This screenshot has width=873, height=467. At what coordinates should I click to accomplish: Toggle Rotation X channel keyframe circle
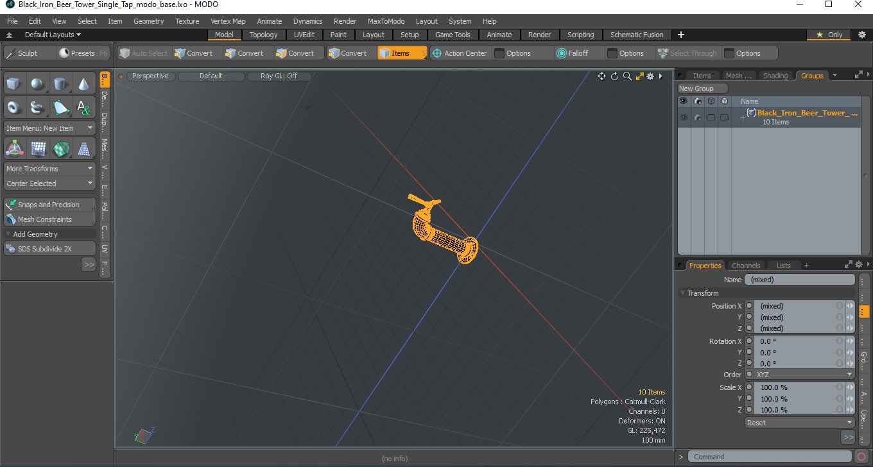(x=749, y=341)
